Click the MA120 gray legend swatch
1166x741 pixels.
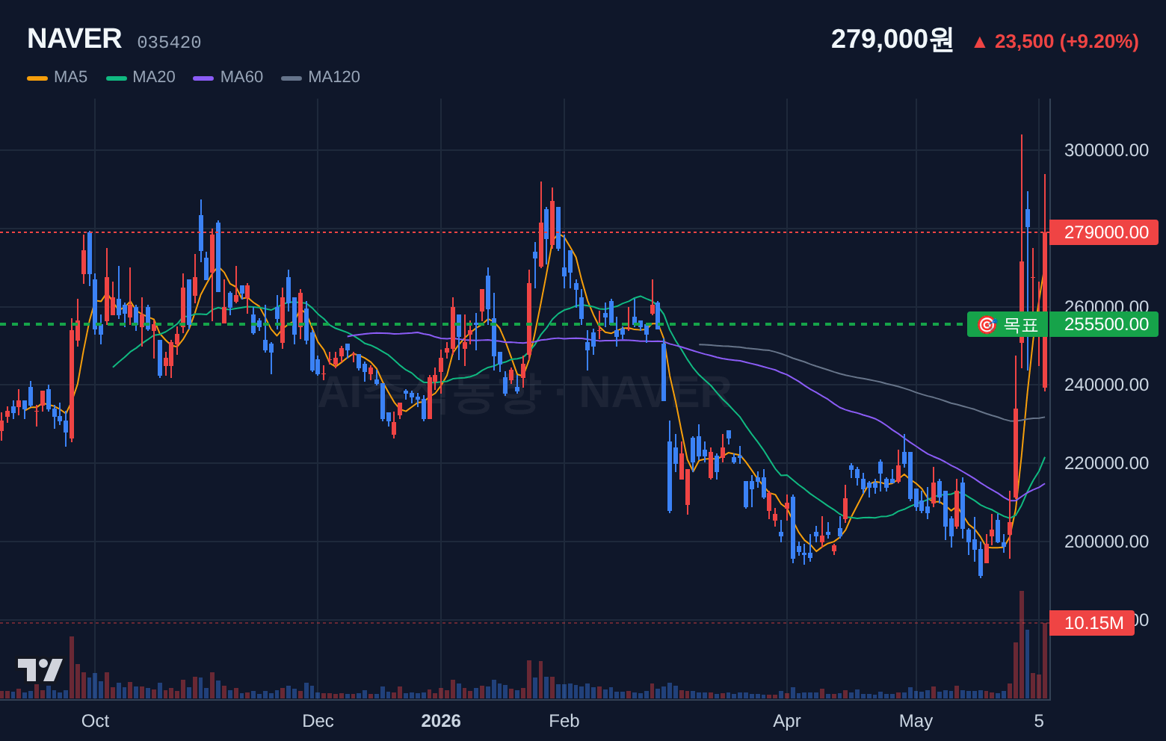click(291, 78)
